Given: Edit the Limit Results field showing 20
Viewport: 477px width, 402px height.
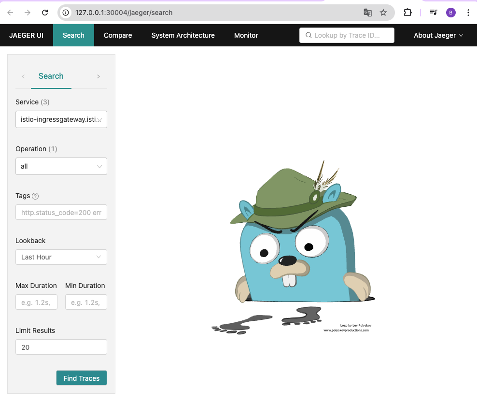Looking at the screenshot, I should click(61, 347).
